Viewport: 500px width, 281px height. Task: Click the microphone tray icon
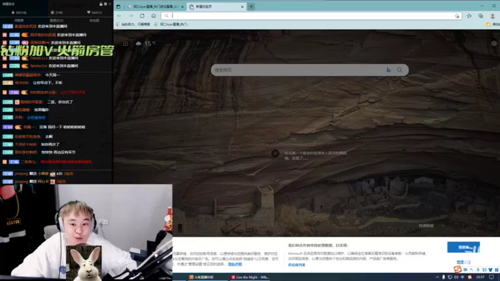coord(444,277)
